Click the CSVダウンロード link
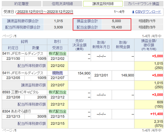The height and width of the screenshot is (132, 165). click(x=148, y=12)
